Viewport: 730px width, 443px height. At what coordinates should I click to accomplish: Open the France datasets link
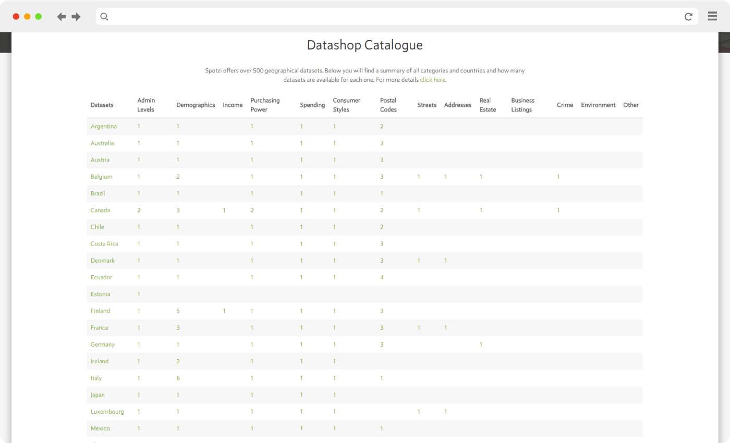[x=100, y=328]
